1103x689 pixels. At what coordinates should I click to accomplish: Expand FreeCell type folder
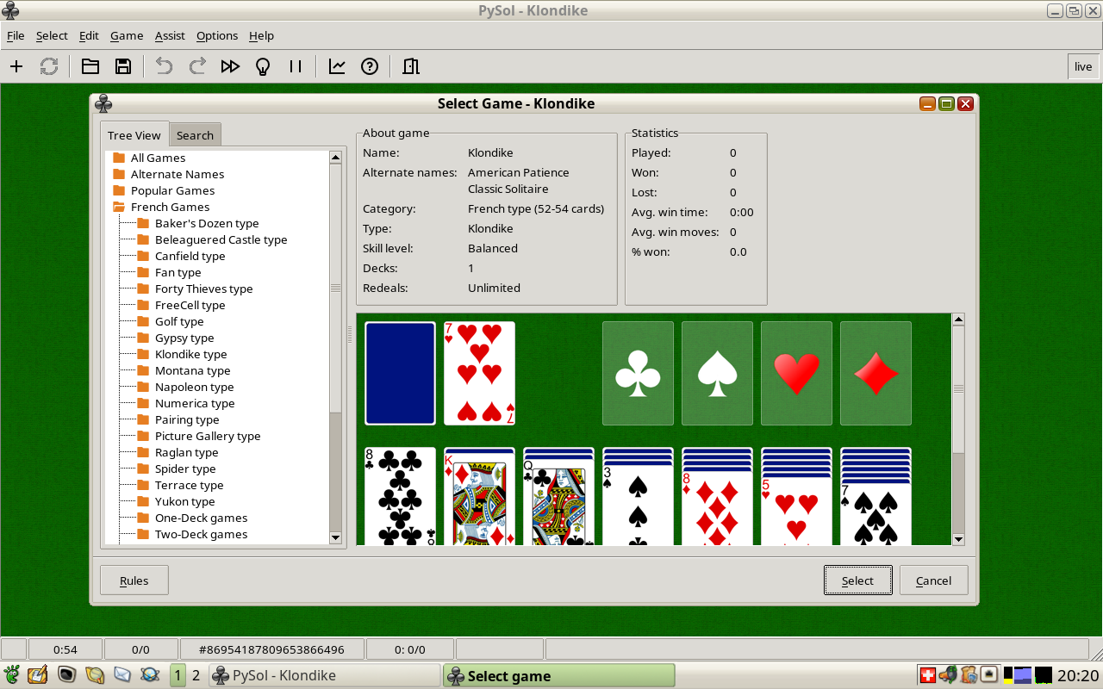(x=143, y=305)
